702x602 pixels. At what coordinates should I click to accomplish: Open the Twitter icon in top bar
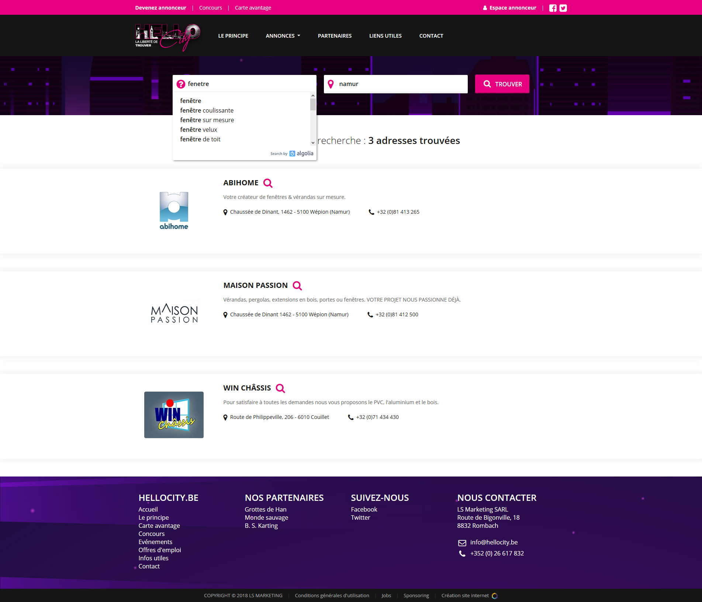click(x=563, y=8)
